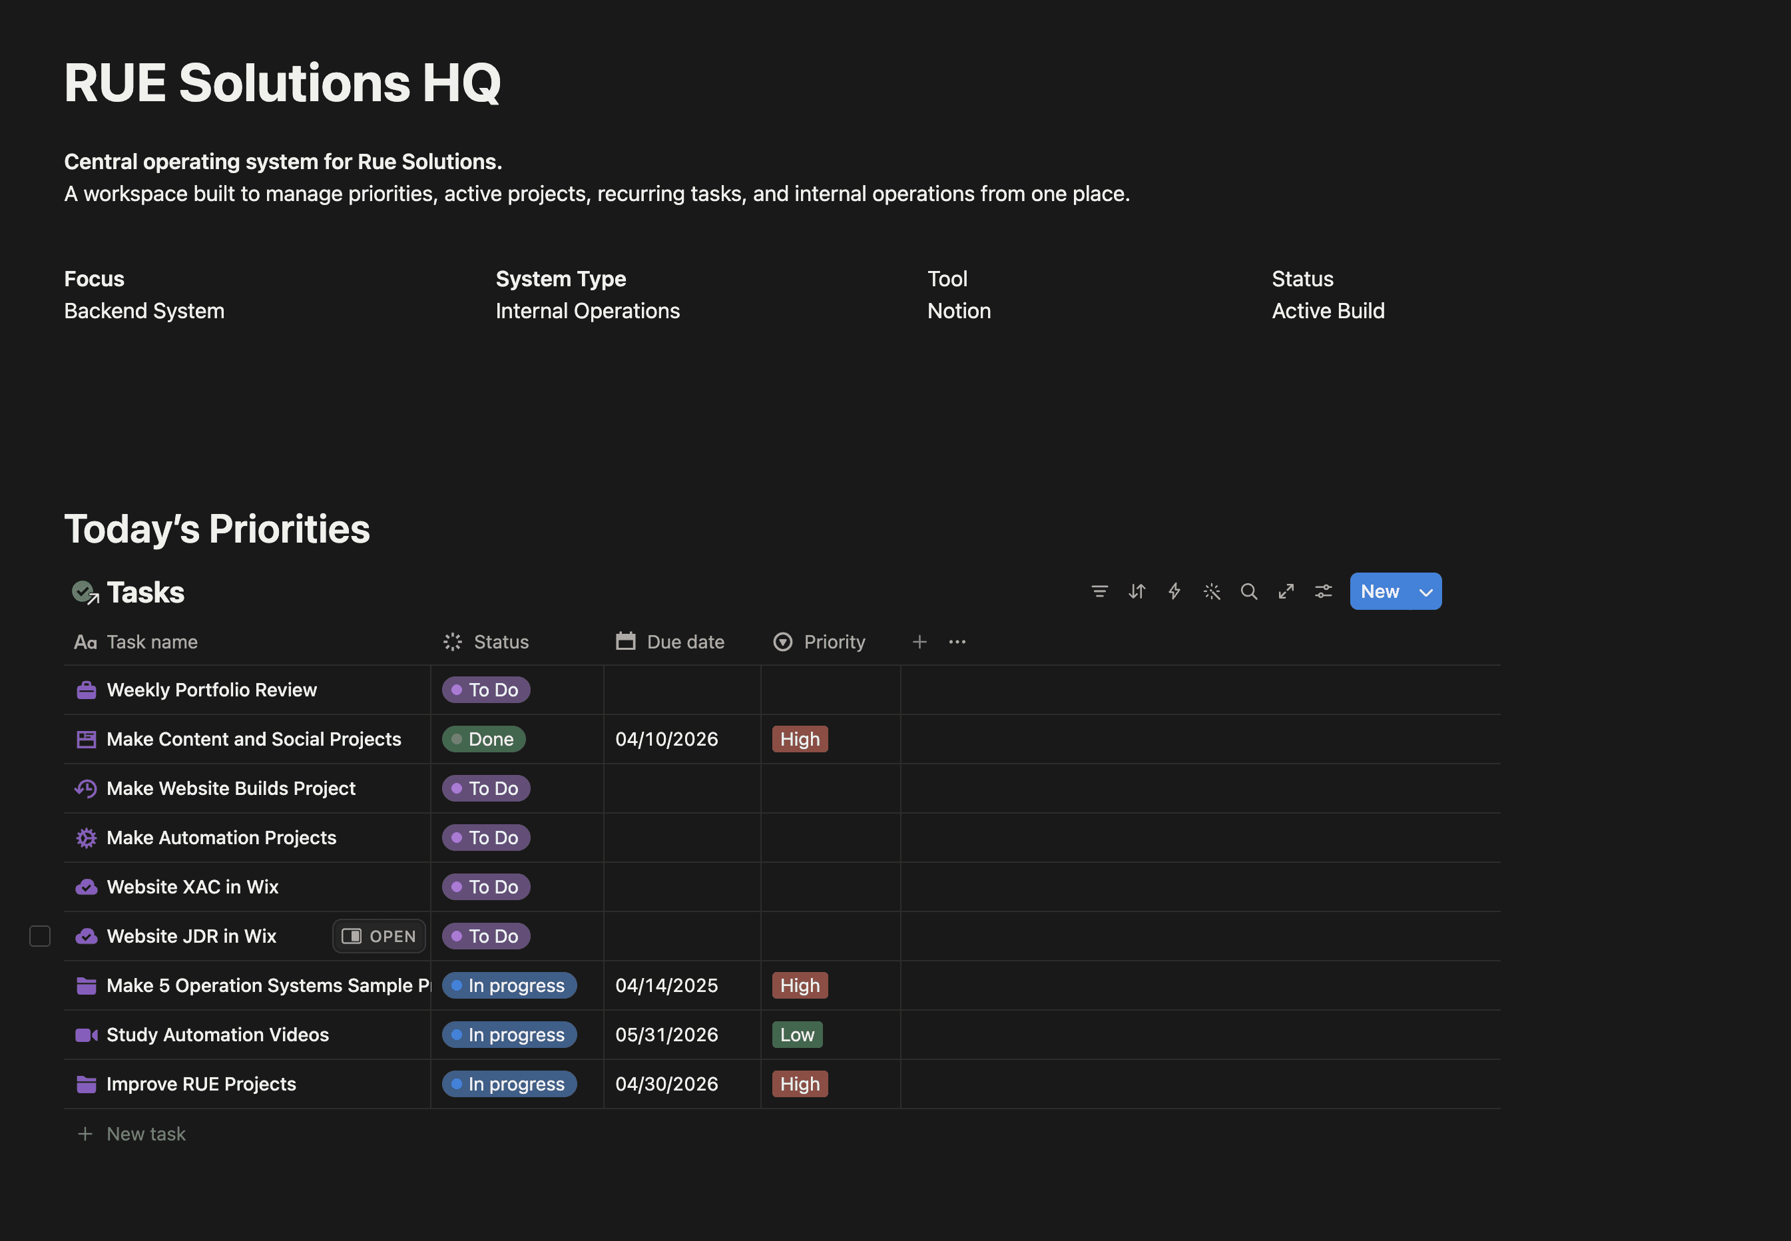Viewport: 1791px width, 1241px height.
Task: Open the Priority column header menu
Action: 833,642
